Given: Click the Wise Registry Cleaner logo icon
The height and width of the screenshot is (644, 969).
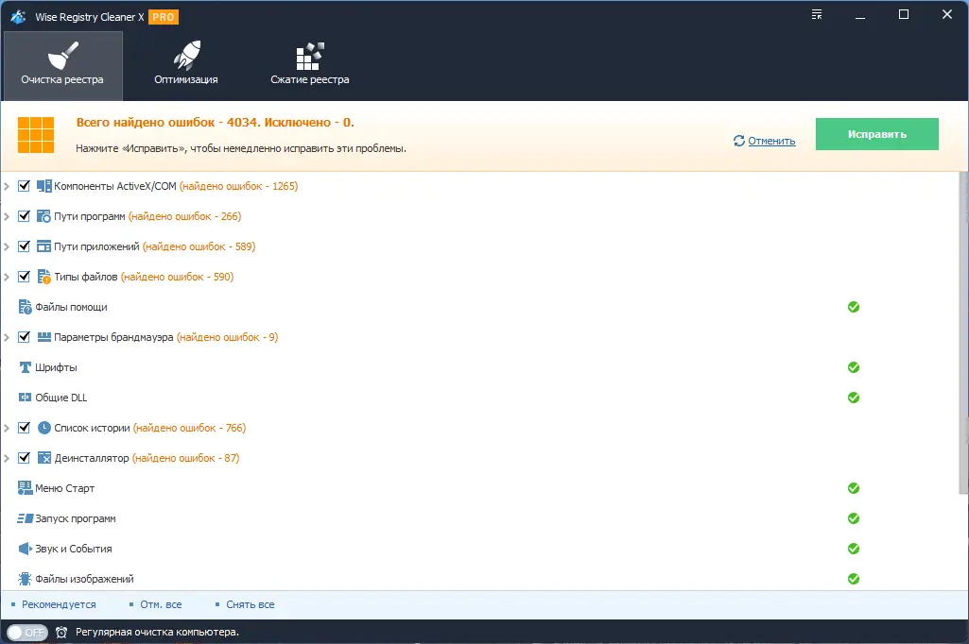Looking at the screenshot, I should (x=18, y=17).
